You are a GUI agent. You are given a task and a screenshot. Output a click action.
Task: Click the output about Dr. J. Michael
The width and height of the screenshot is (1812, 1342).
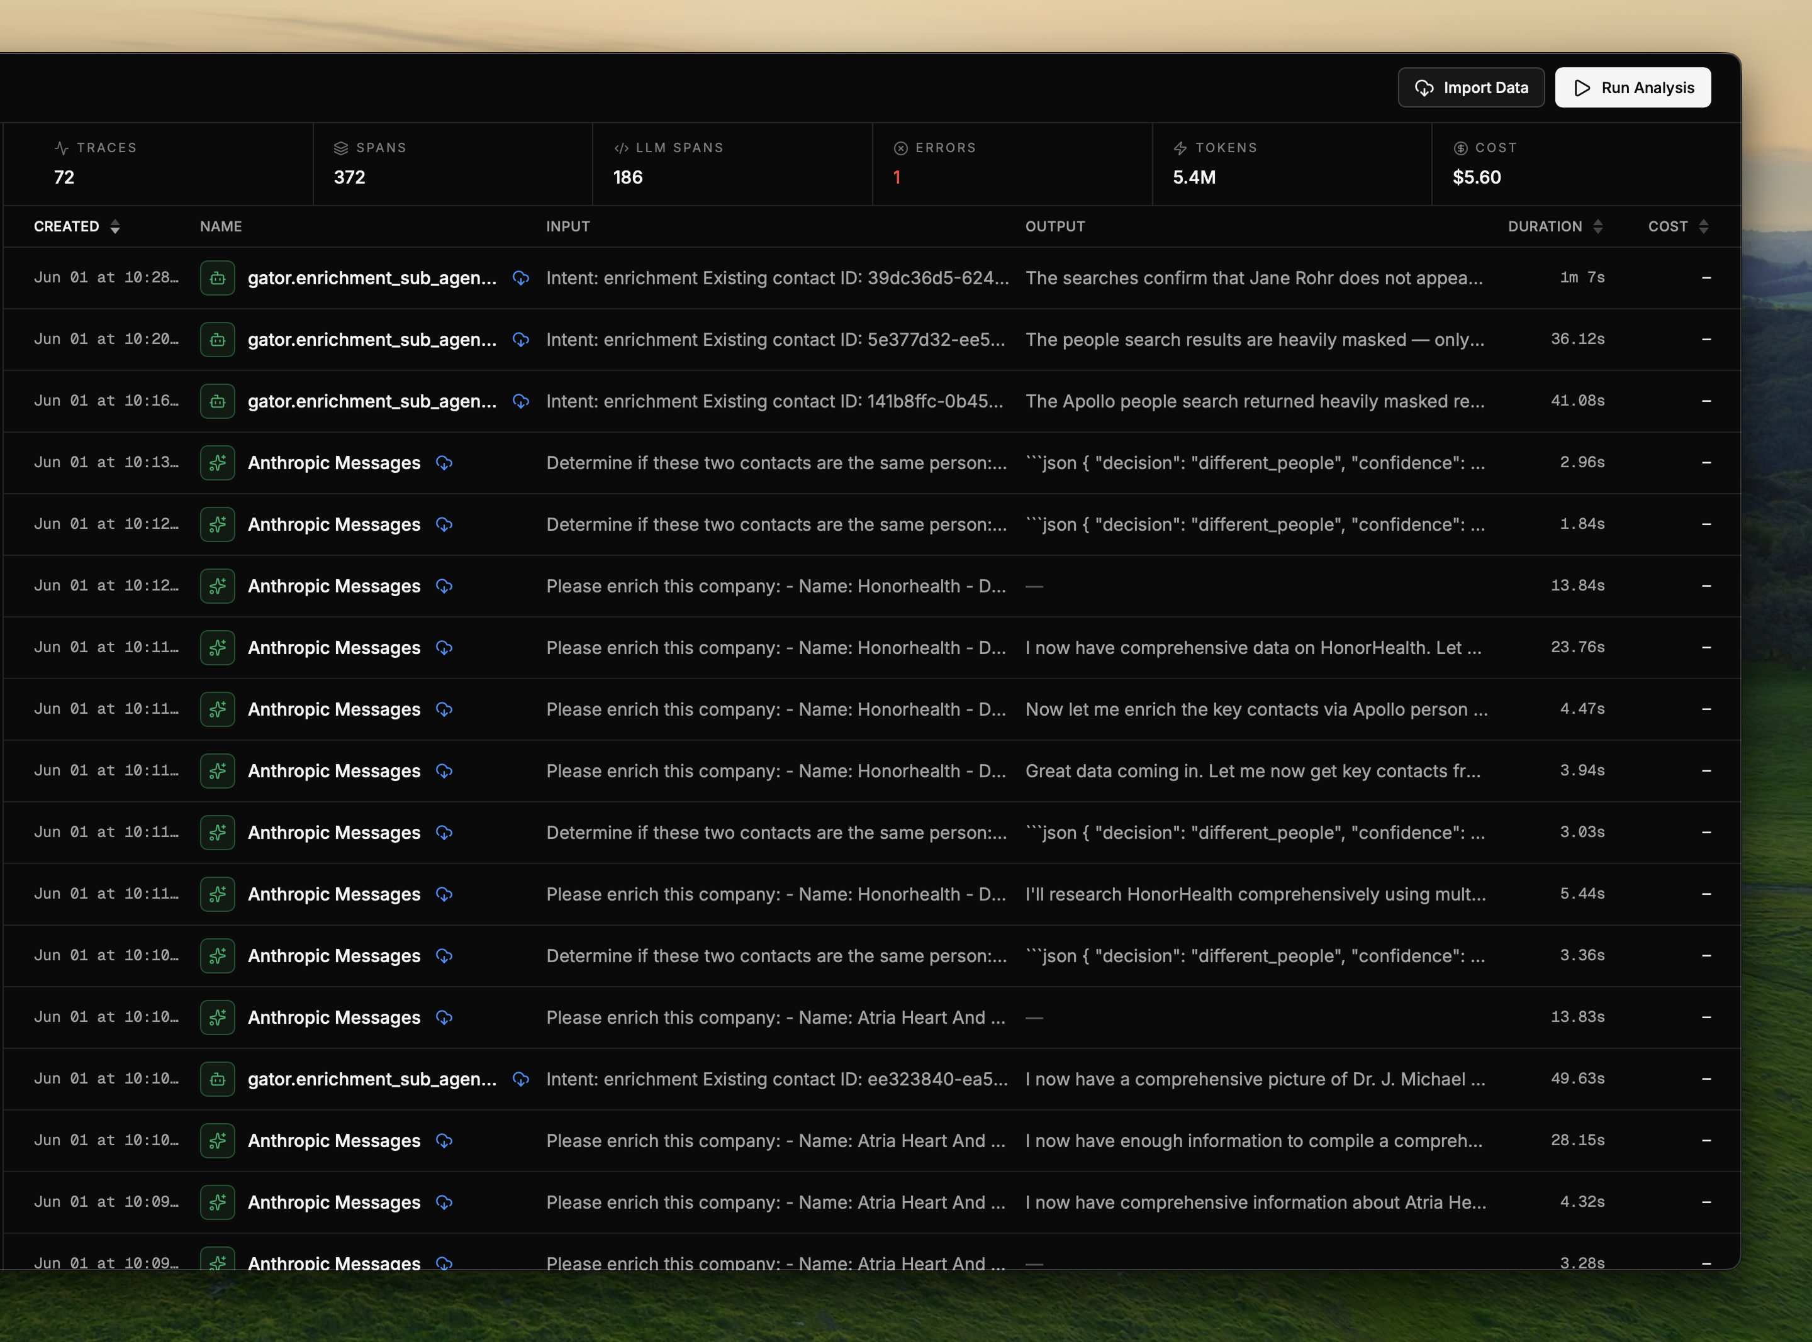click(1255, 1079)
